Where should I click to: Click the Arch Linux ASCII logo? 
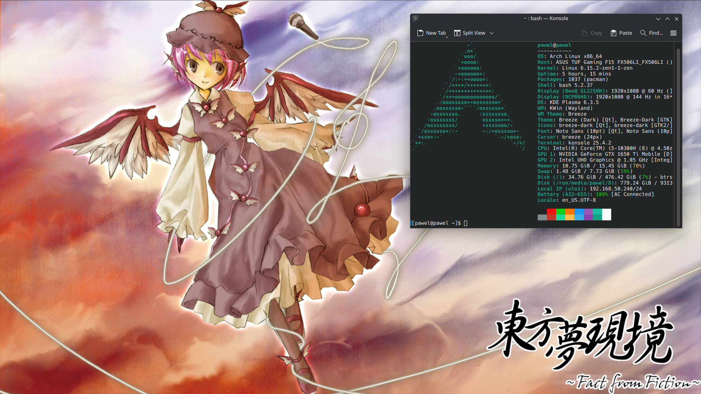point(469,97)
